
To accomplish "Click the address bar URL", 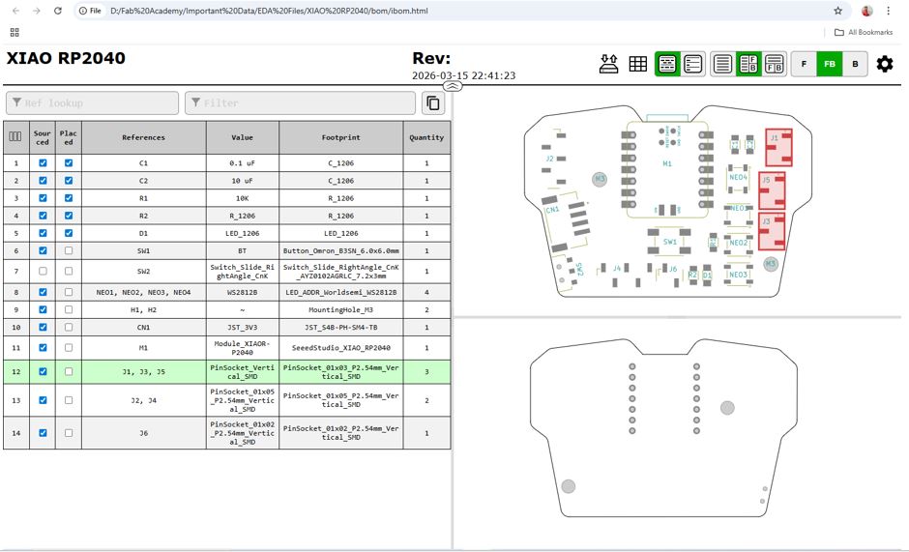I will [269, 11].
